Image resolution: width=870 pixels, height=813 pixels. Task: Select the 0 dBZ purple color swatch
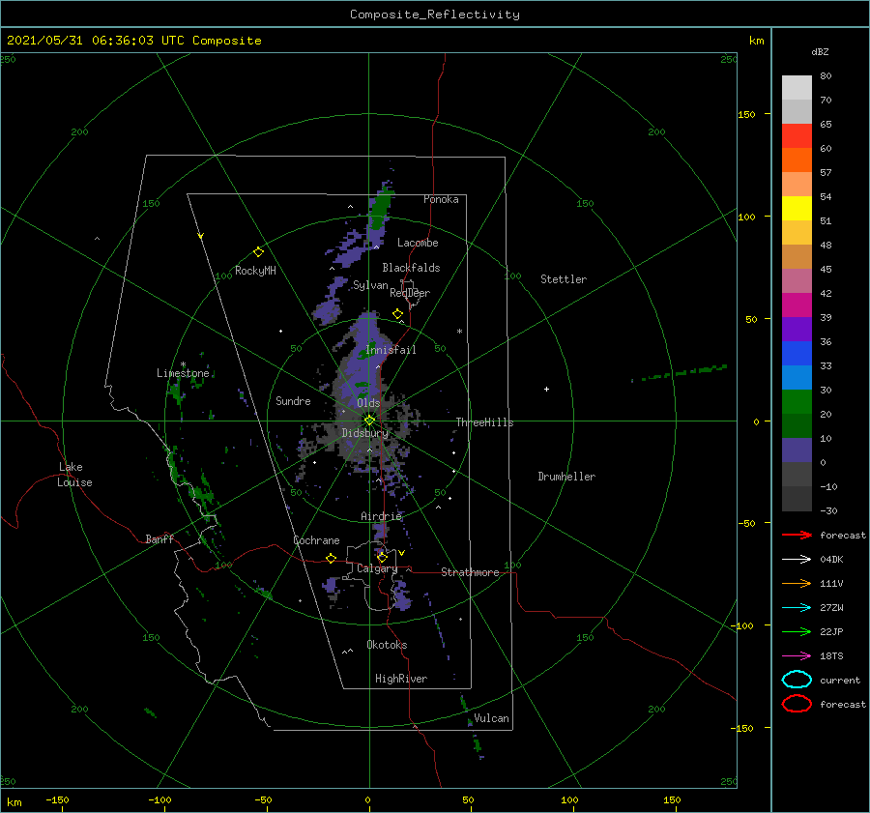pos(797,450)
